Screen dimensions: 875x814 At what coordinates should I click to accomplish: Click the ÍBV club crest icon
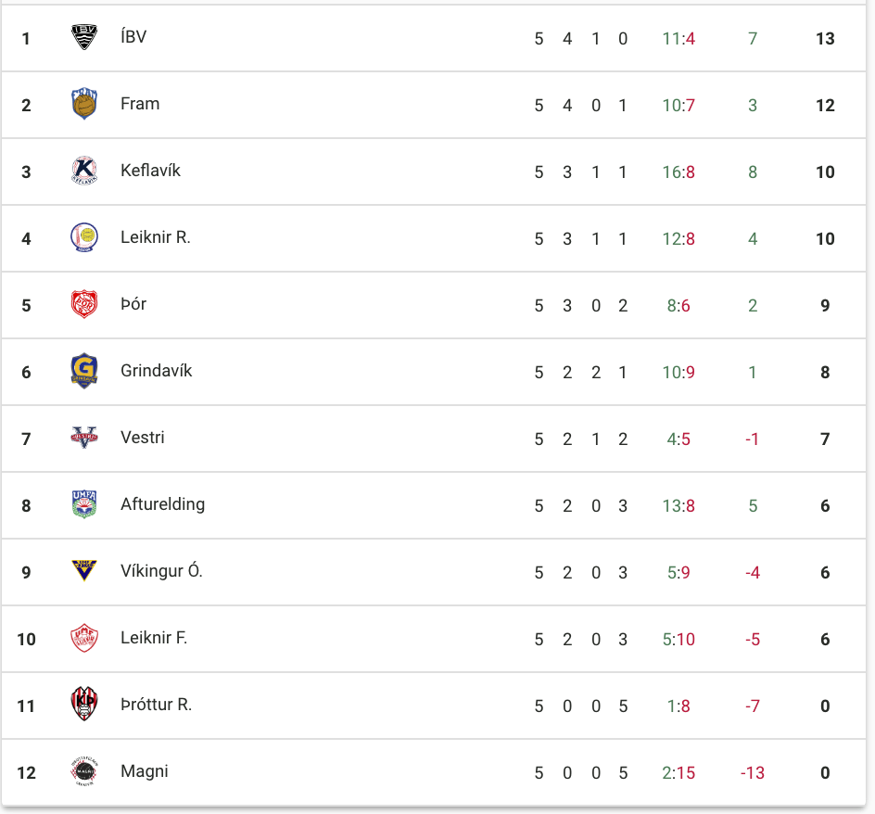[x=84, y=37]
